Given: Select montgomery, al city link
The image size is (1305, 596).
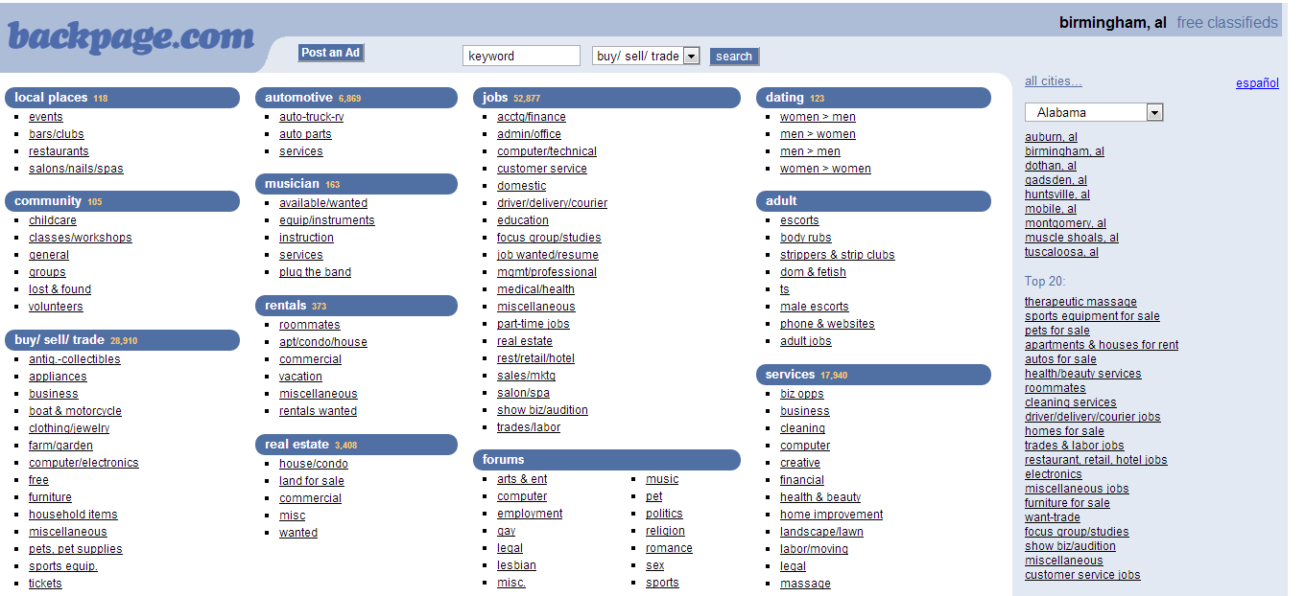Looking at the screenshot, I should [x=1065, y=223].
